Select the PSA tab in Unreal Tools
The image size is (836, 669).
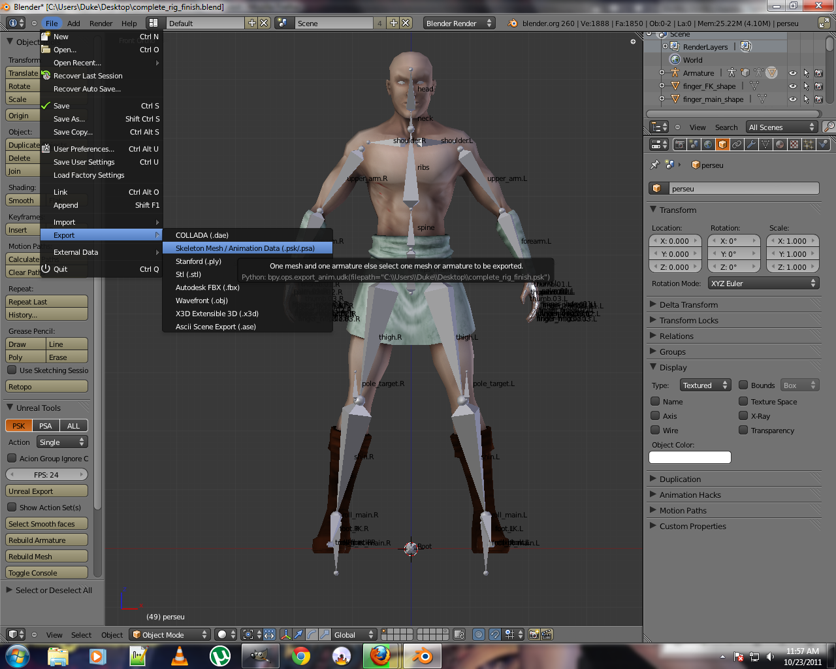coord(45,425)
